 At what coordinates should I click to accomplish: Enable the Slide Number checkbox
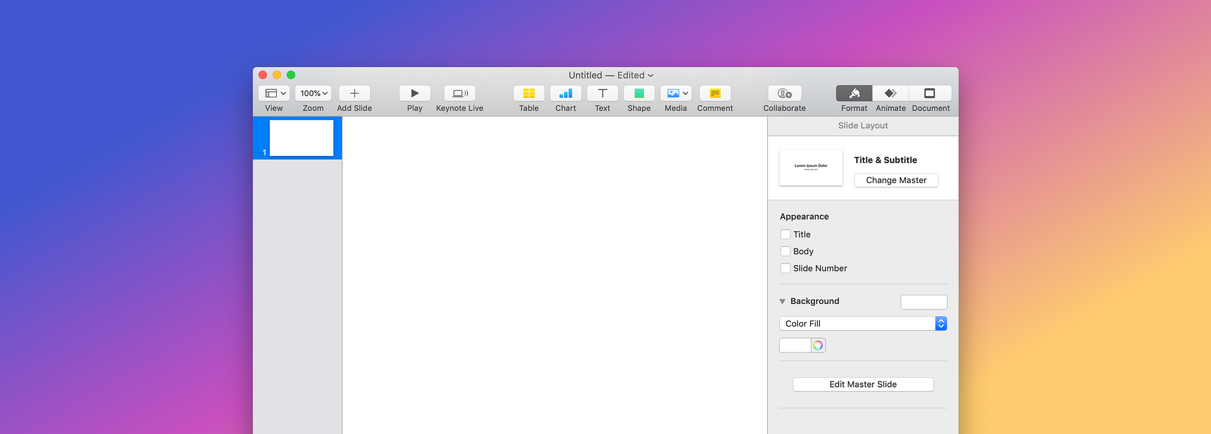point(785,268)
